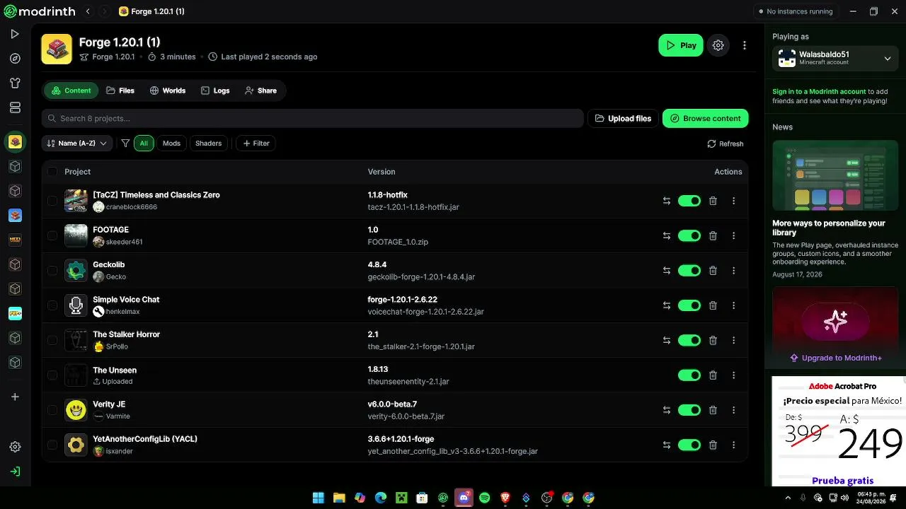Viewport: 906px width, 509px height.
Task: Open app settings gear in the sidebar
Action: (x=15, y=447)
